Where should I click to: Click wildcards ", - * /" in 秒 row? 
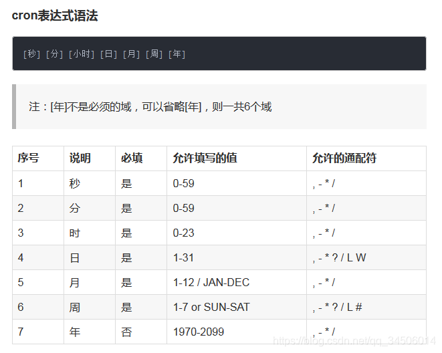tap(324, 183)
